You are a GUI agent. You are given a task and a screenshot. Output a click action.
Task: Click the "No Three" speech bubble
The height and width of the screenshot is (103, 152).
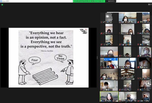click(60, 58)
